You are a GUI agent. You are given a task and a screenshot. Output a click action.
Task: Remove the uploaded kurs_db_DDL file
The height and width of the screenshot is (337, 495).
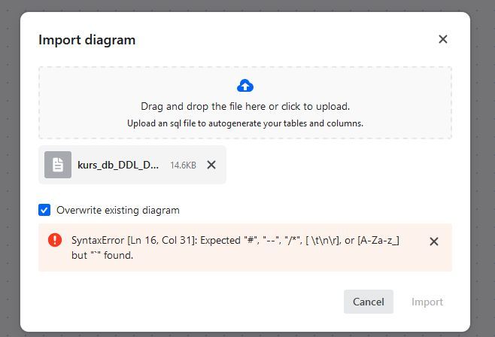(211, 165)
